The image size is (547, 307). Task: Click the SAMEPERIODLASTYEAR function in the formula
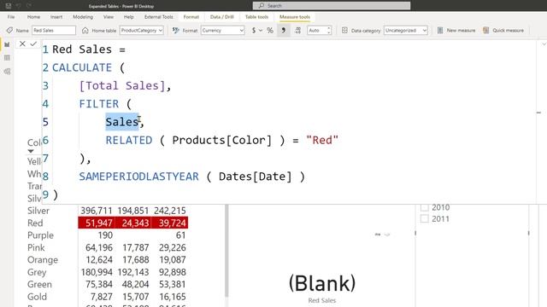138,177
